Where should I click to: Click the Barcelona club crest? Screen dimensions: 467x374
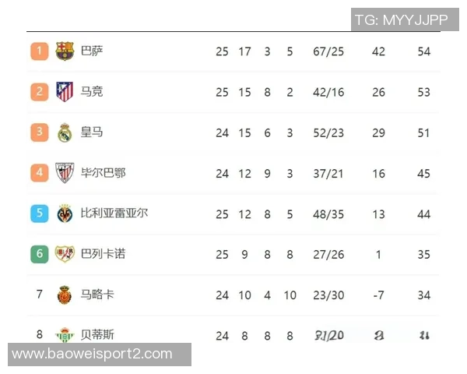click(x=65, y=51)
